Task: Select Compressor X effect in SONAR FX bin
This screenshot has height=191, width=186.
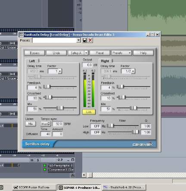Action: 61,169
